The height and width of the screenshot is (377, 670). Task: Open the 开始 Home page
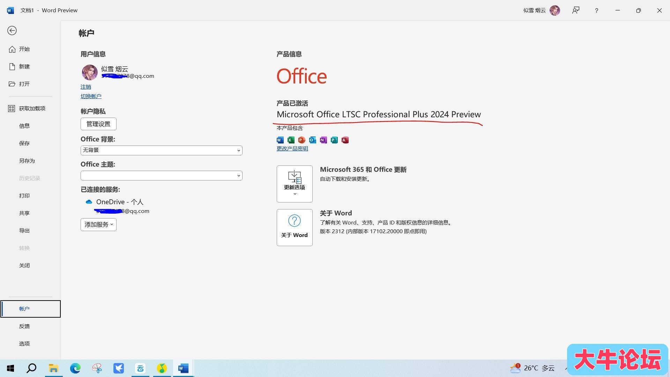30,49
